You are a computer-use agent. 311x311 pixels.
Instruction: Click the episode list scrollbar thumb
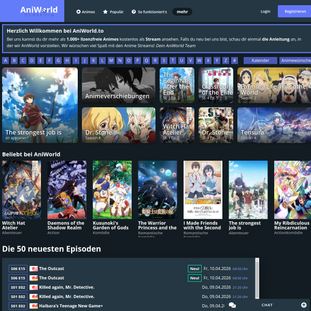click(x=257, y=279)
